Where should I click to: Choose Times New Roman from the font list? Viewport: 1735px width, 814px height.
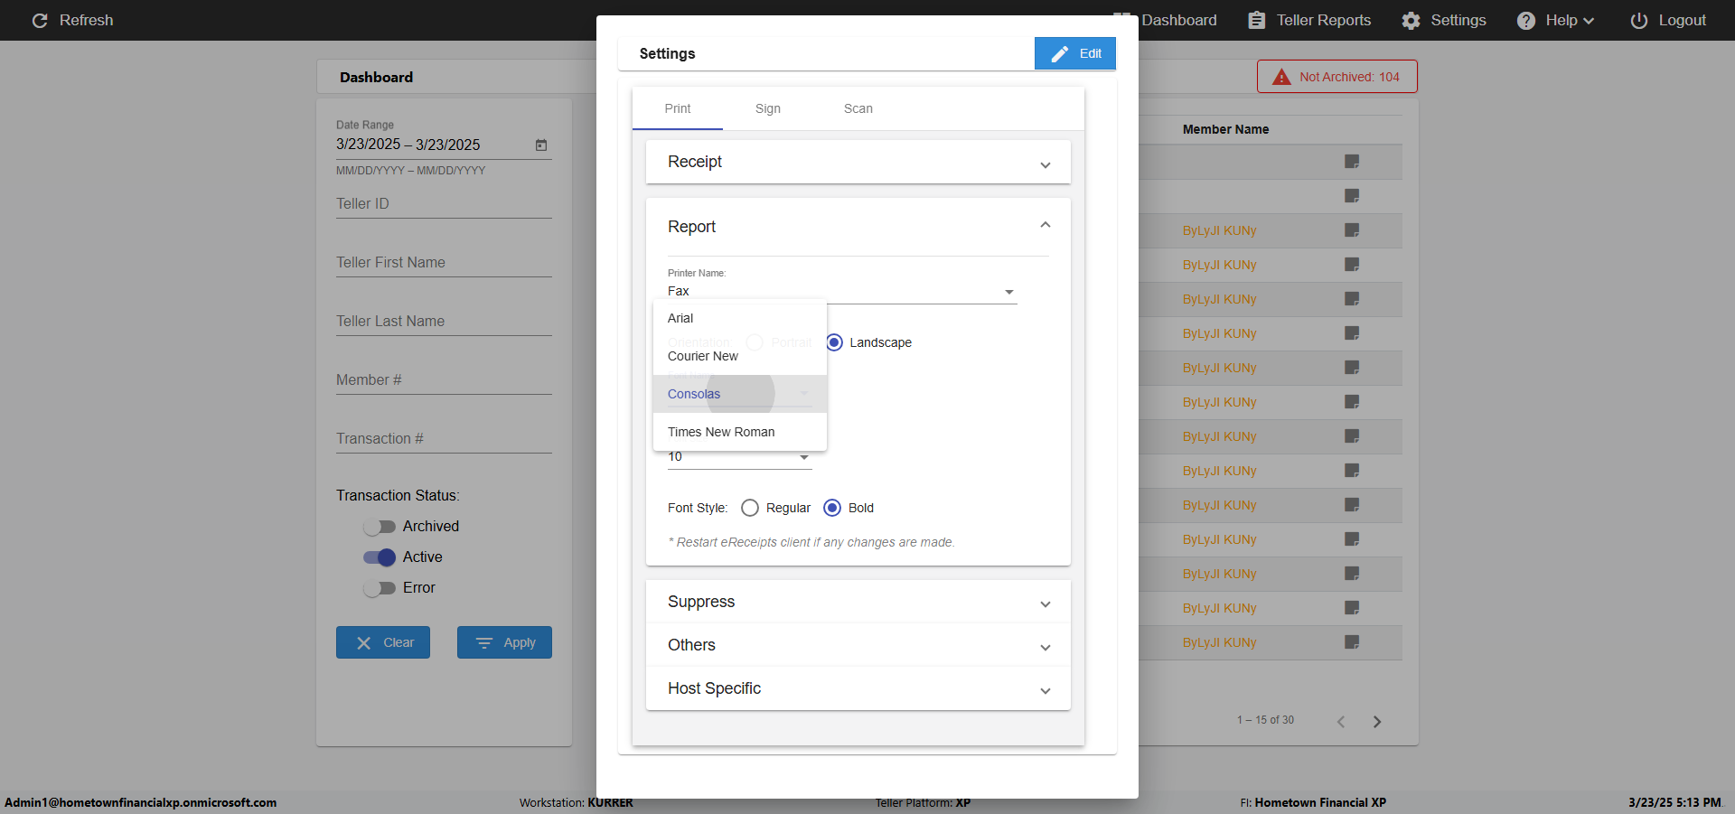tap(740, 432)
